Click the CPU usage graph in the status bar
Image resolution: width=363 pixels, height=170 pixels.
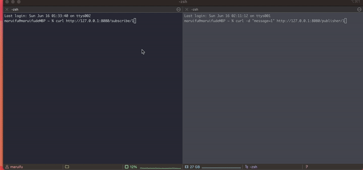(x=161, y=167)
